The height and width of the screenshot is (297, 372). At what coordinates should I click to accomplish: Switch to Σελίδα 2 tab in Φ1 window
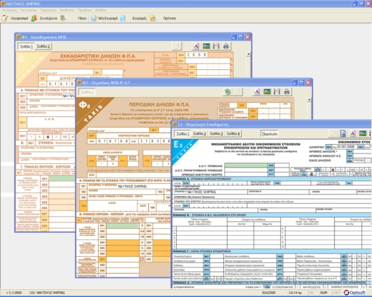(x=43, y=46)
